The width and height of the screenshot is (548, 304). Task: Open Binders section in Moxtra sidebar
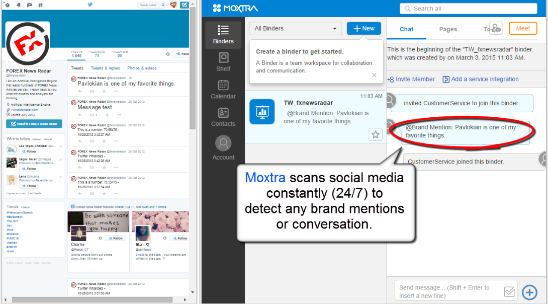pos(223,35)
